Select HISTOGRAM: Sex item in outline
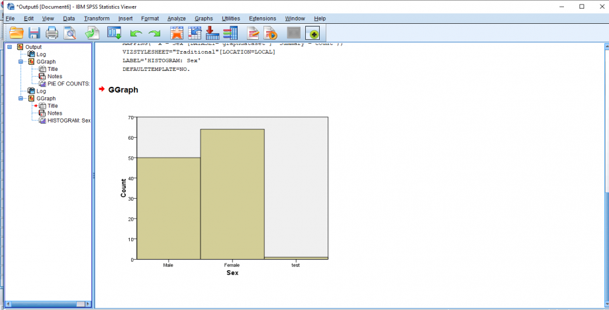The height and width of the screenshot is (310, 609). (x=68, y=121)
